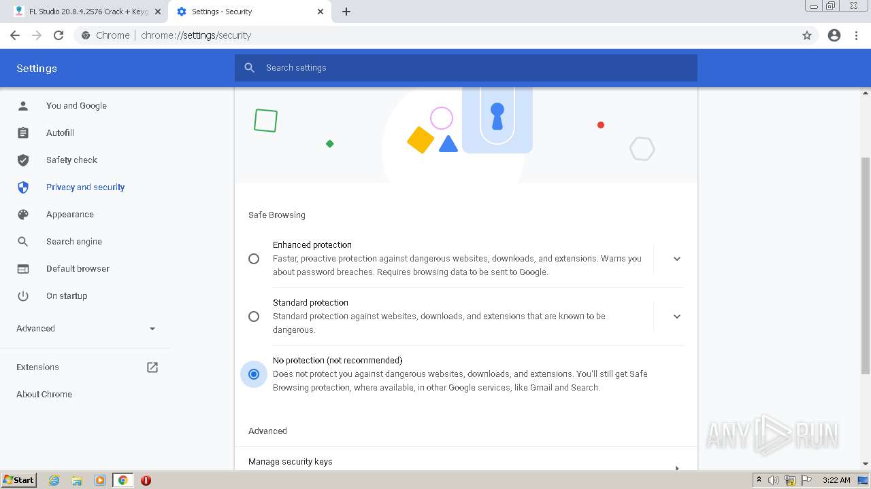Expand Enhanced protection details chevron
871x489 pixels.
(677, 259)
